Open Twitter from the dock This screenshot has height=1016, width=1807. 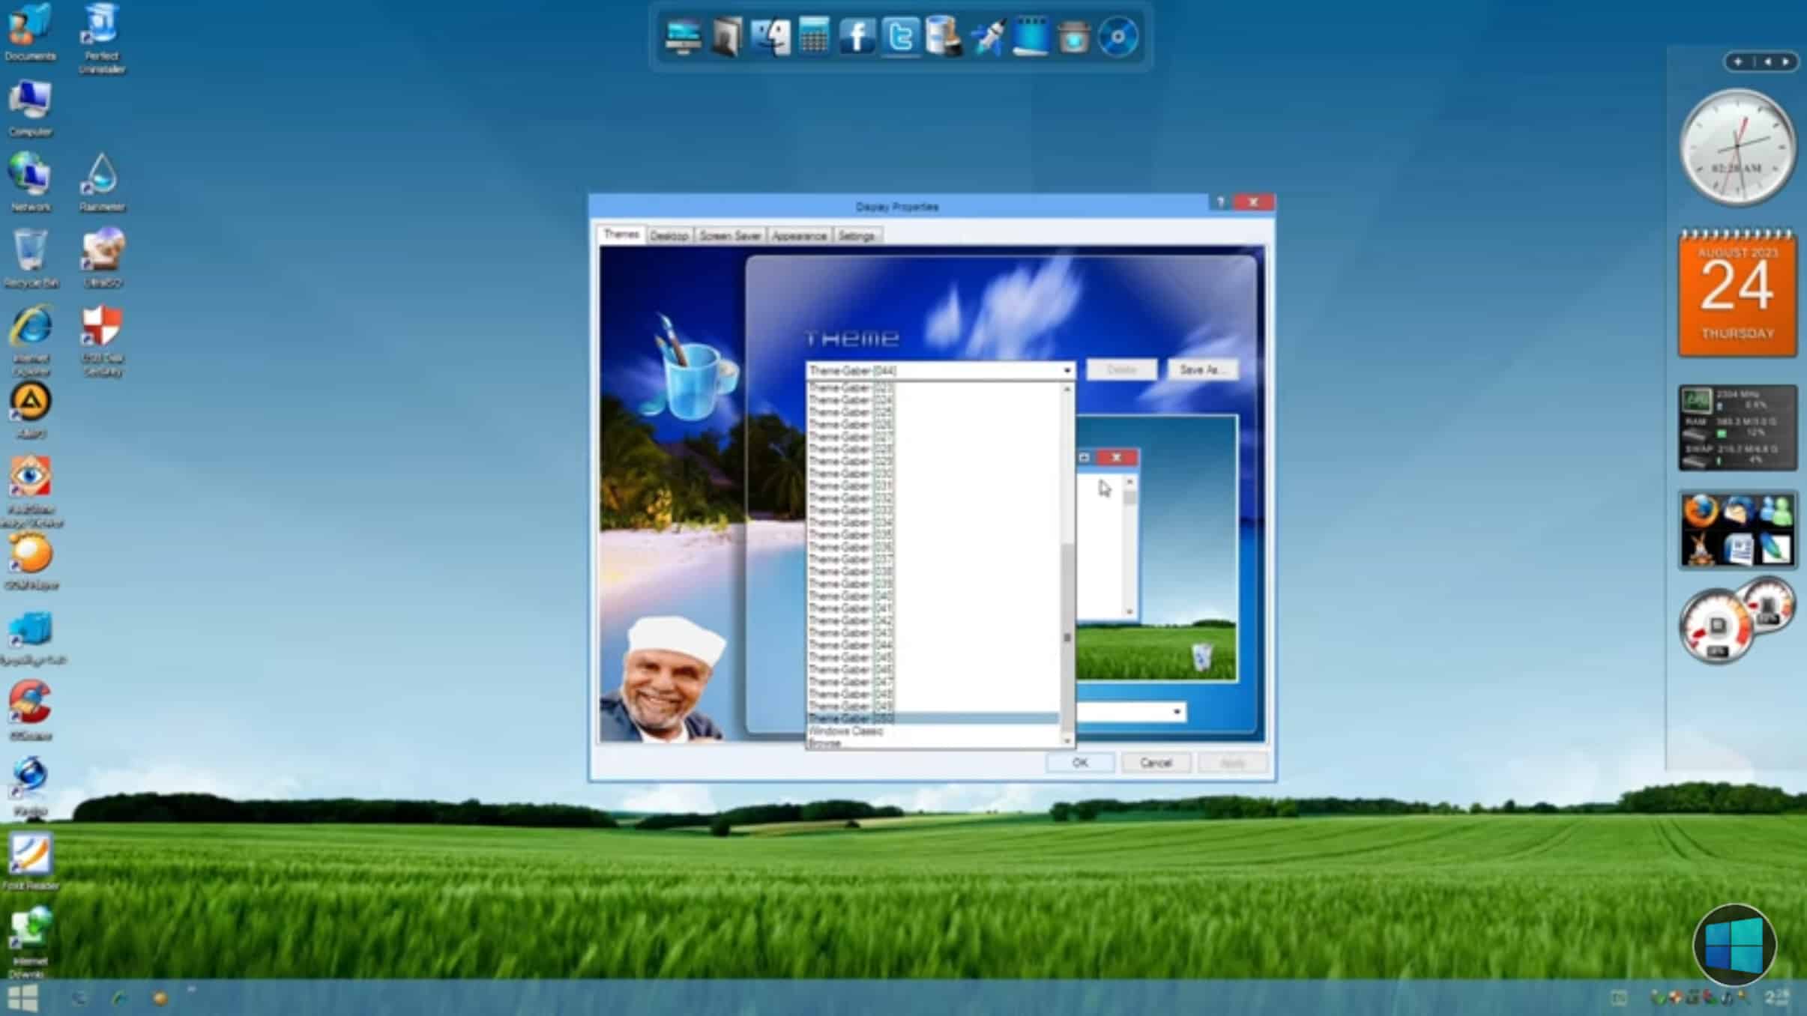tap(899, 37)
